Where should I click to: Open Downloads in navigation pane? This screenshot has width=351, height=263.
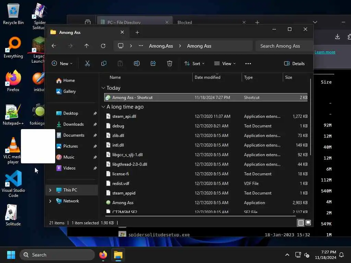[x=73, y=124]
